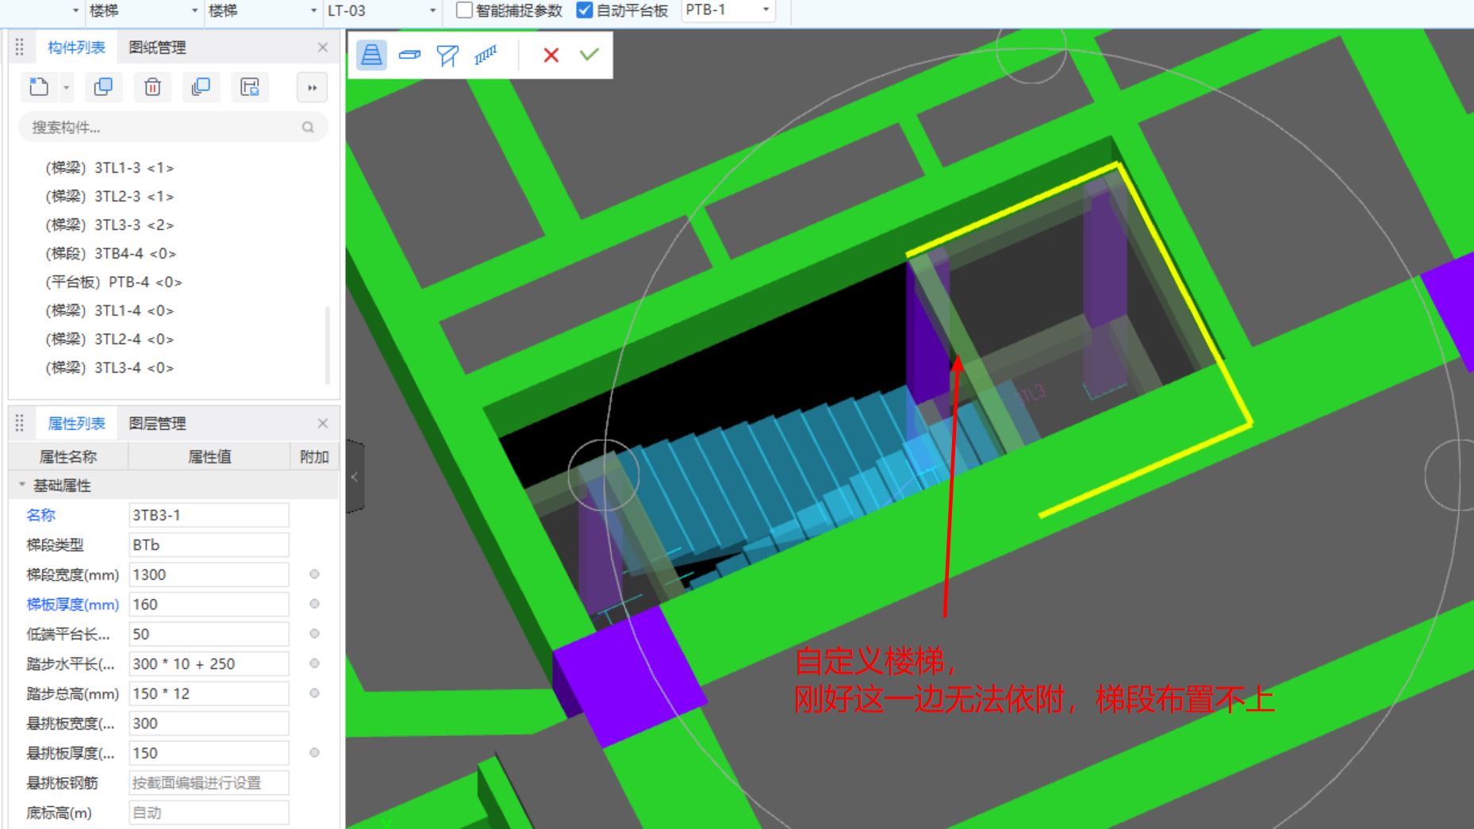The height and width of the screenshot is (829, 1474).
Task: Select (平台板) PTB-4 <0> in list
Action: [113, 282]
